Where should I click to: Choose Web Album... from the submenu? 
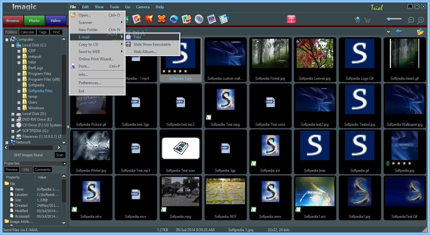152,52
